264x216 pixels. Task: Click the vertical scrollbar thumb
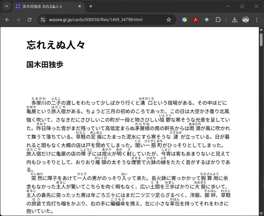click(261, 39)
